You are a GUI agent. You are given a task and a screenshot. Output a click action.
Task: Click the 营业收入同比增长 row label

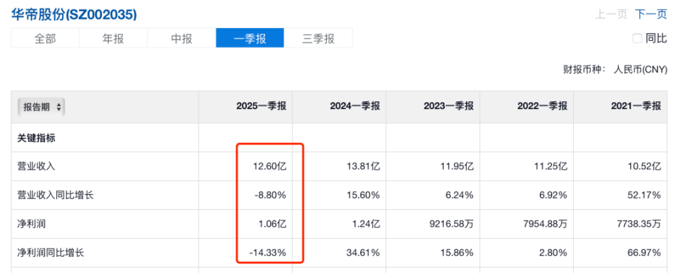(x=55, y=196)
